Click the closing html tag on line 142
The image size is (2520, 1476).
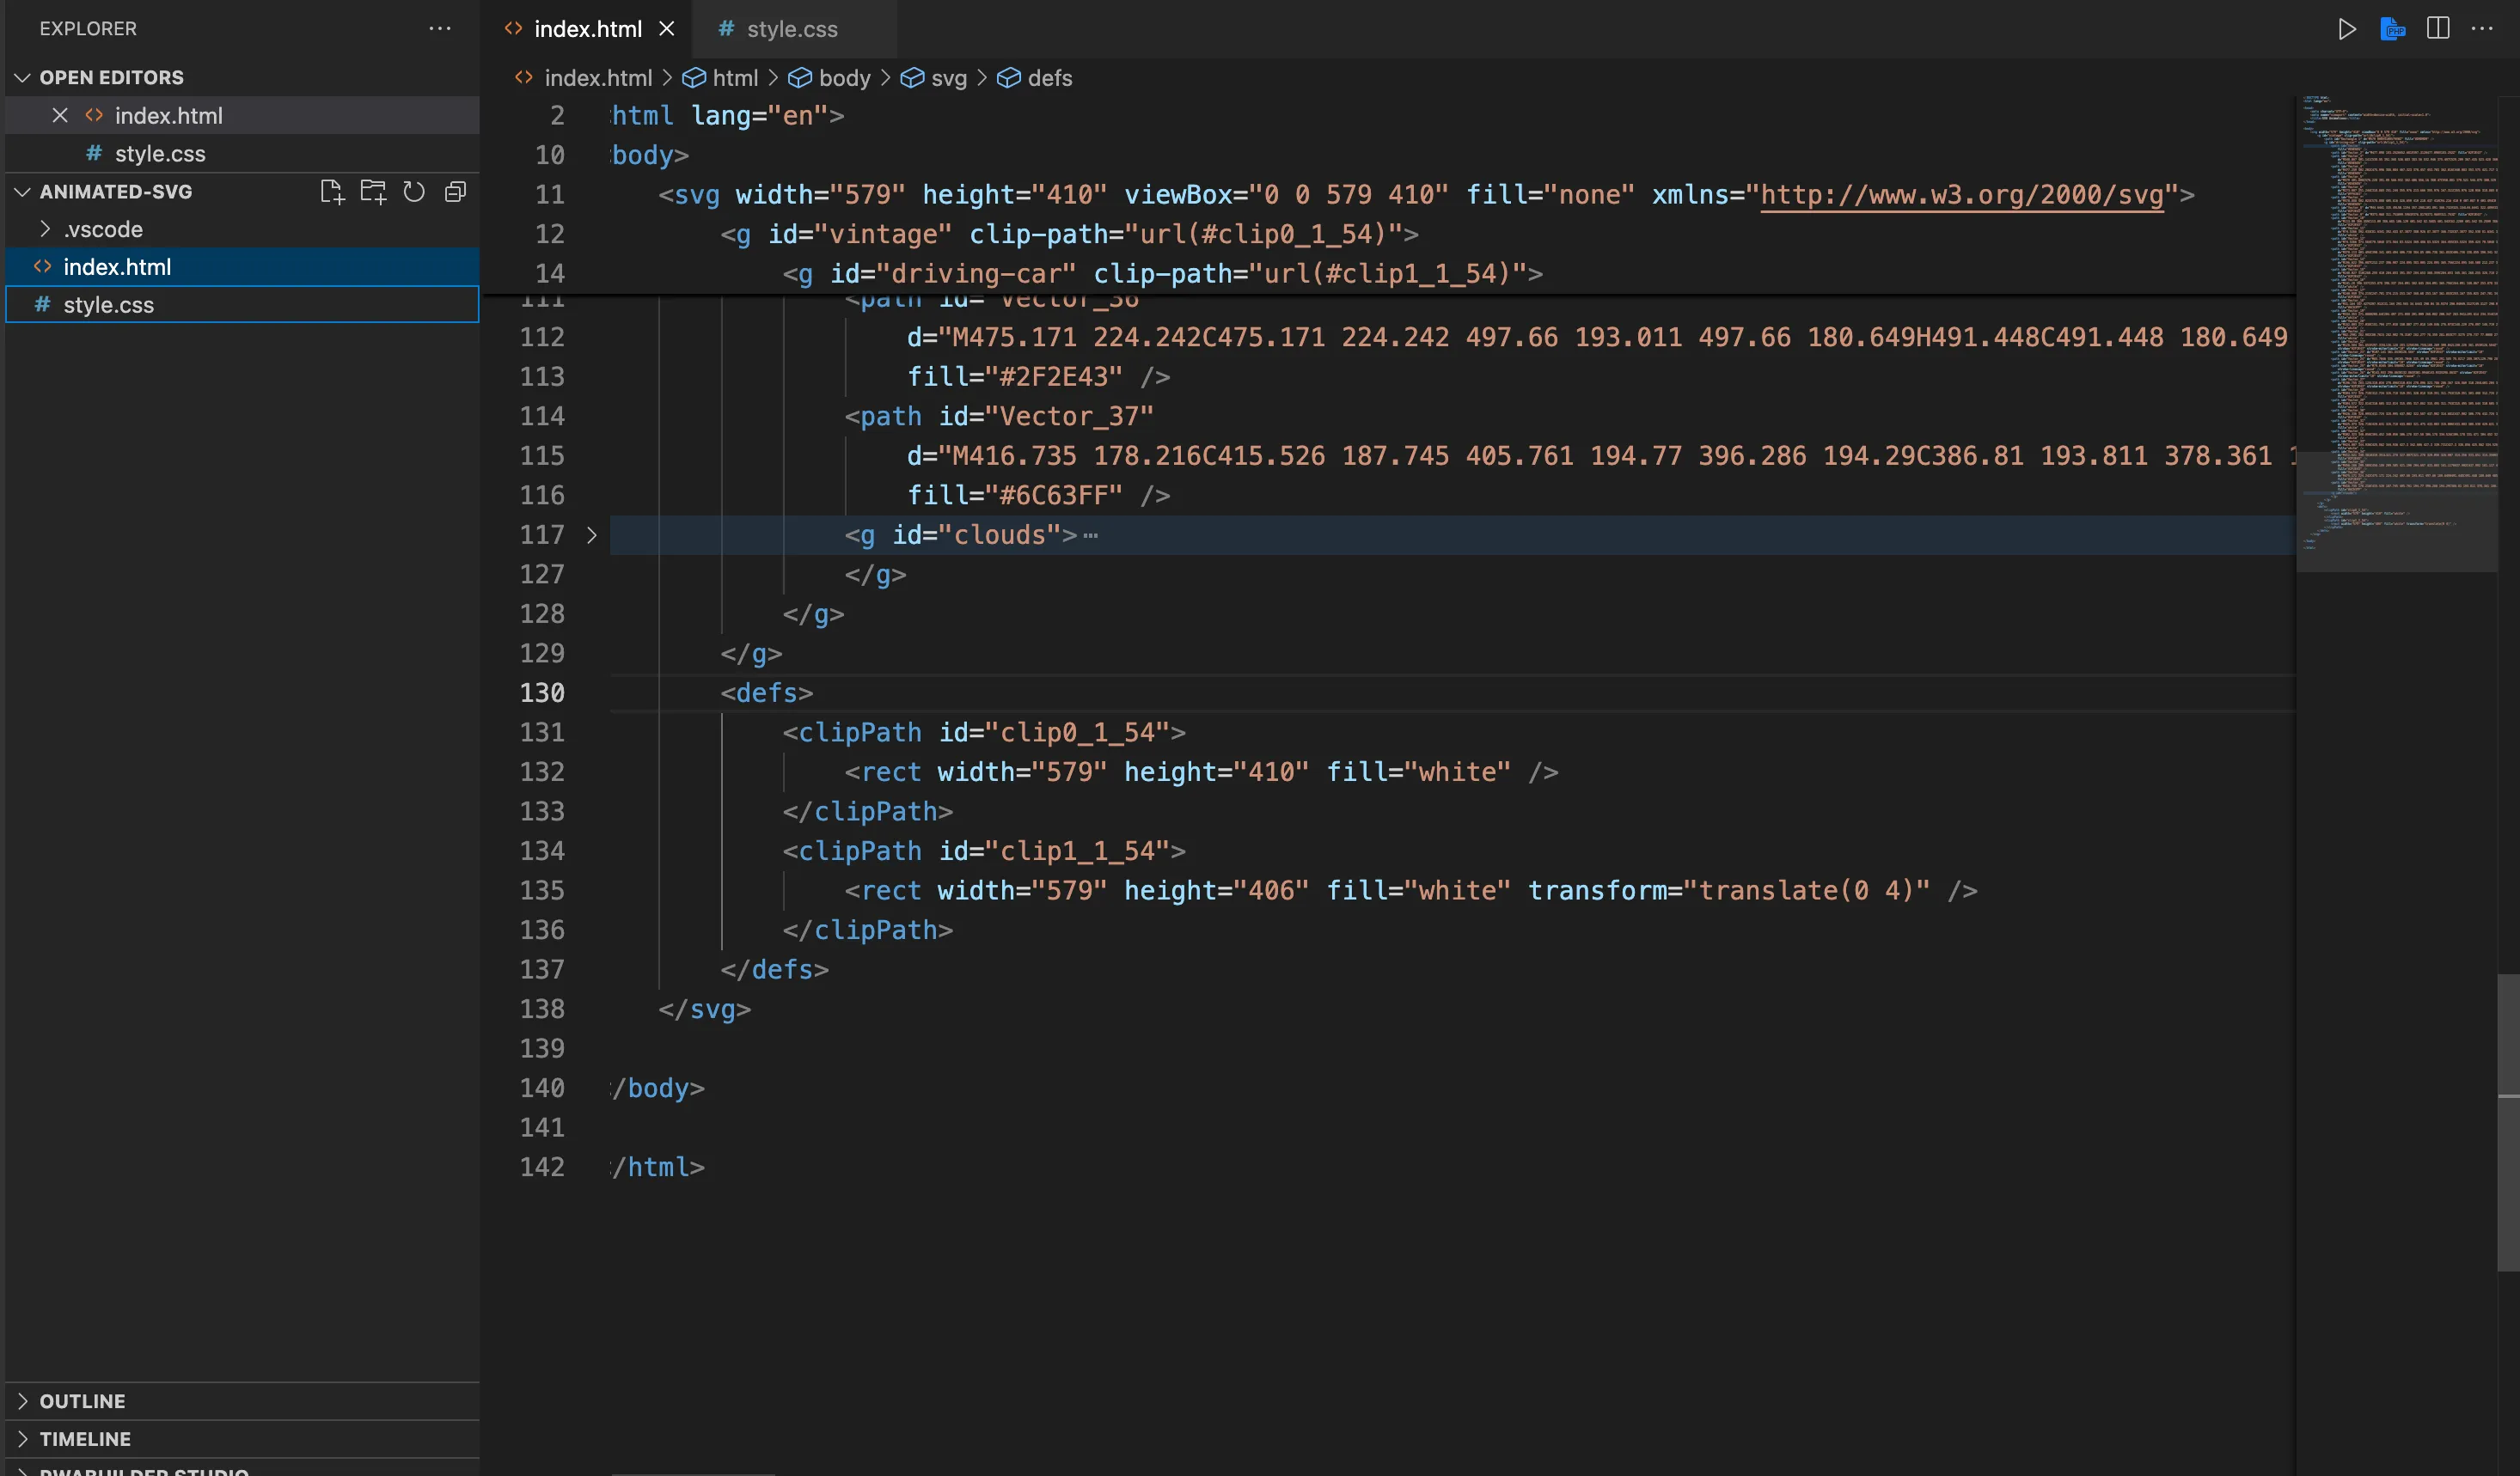coord(658,1168)
